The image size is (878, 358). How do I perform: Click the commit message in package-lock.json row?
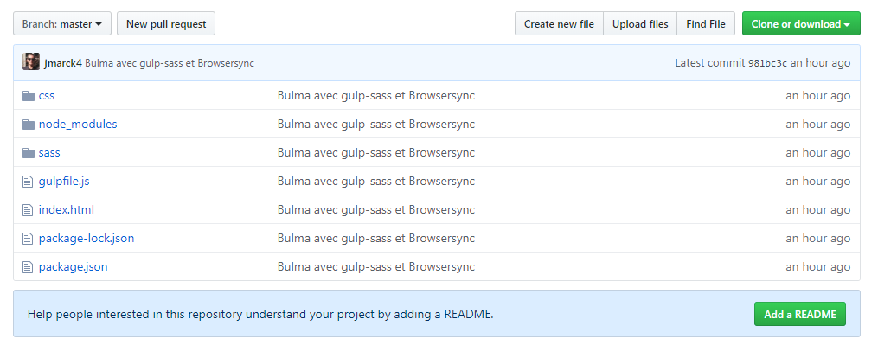375,239
